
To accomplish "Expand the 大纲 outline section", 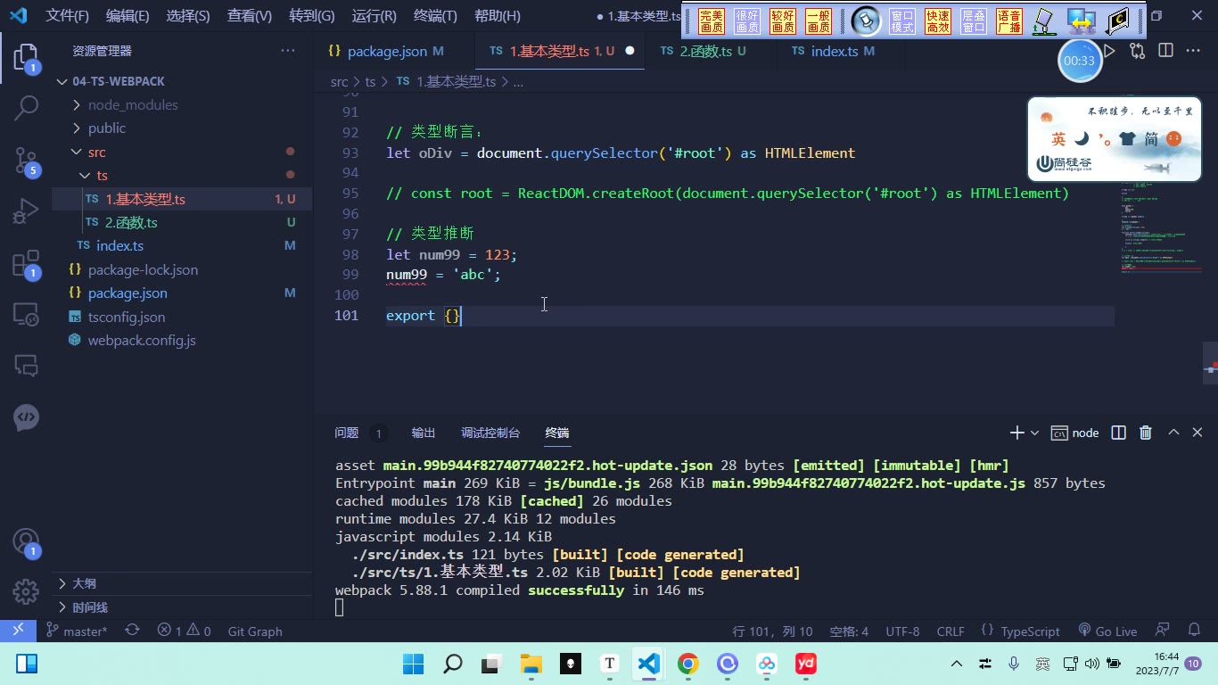I will coord(182,583).
